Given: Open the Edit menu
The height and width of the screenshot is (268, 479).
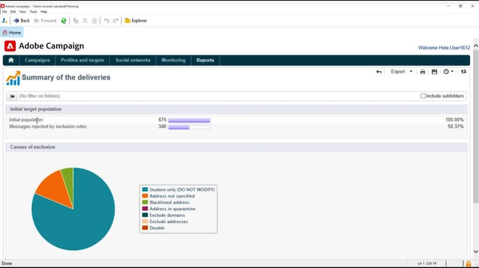Looking at the screenshot, I should tap(13, 11).
